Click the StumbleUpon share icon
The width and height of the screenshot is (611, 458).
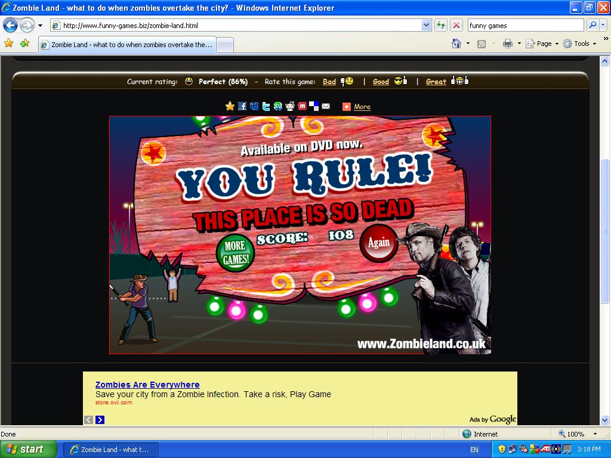(x=278, y=106)
